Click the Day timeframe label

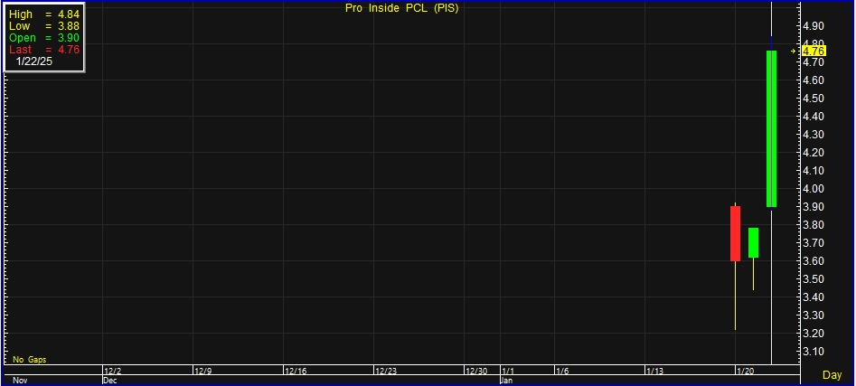pos(832,374)
